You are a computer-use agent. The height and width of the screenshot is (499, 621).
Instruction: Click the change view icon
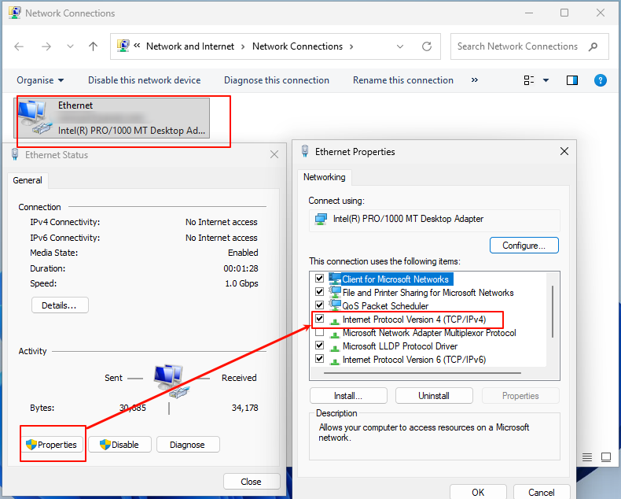pyautogui.click(x=529, y=80)
